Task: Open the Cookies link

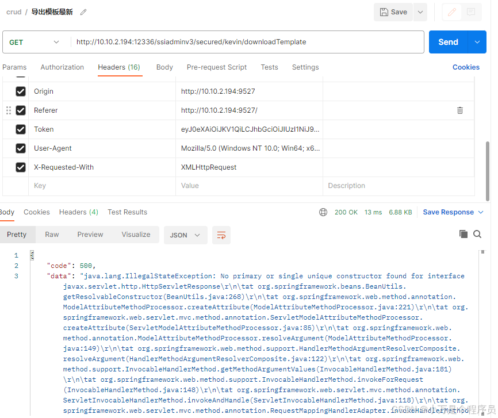Action: point(466,67)
